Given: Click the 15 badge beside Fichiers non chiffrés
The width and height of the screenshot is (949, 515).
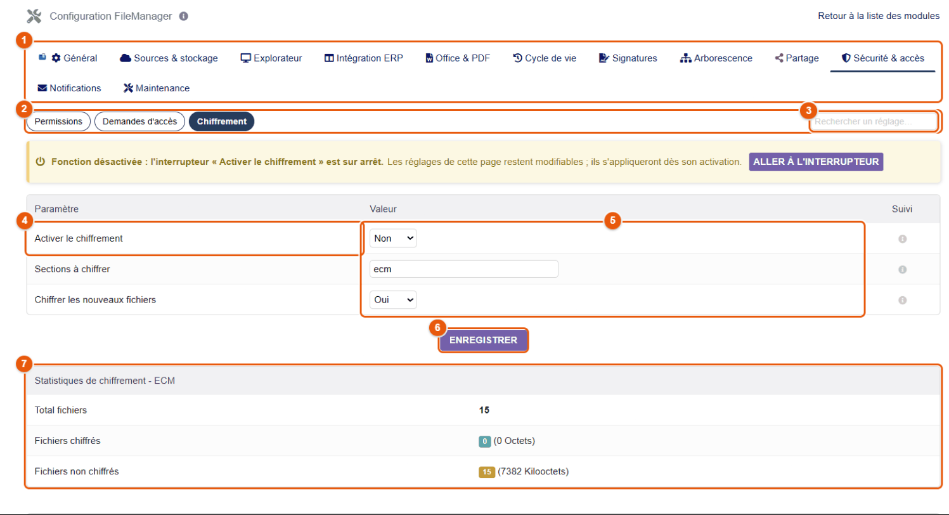Looking at the screenshot, I should (487, 471).
